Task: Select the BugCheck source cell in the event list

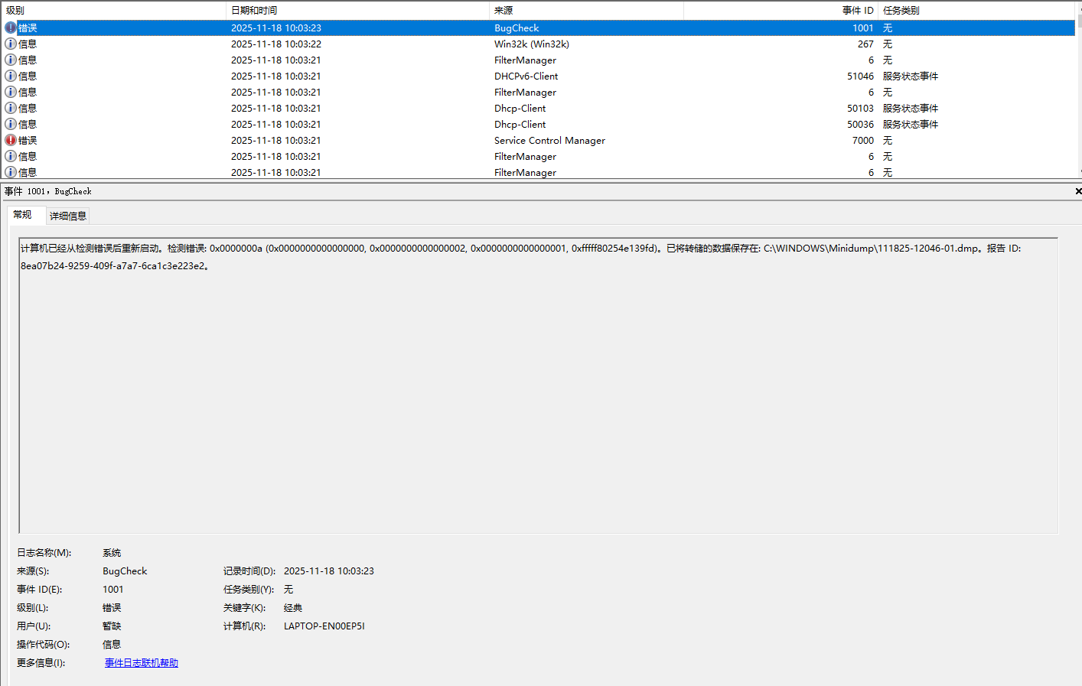Action: pos(517,28)
